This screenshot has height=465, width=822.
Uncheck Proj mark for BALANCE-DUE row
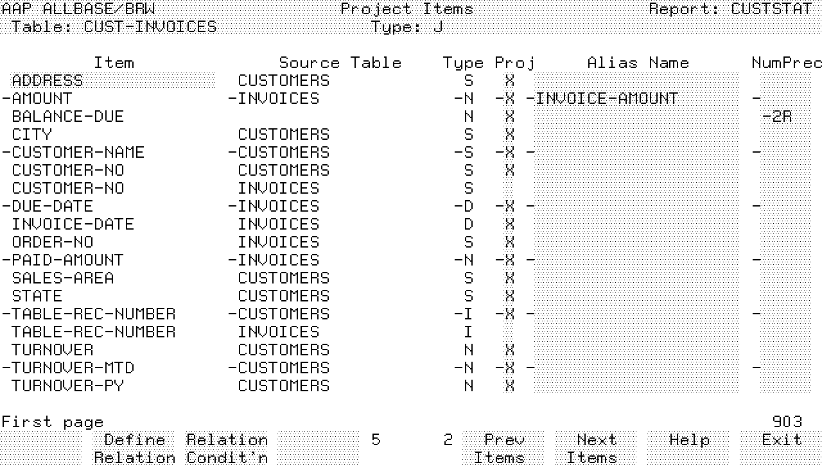coord(509,117)
